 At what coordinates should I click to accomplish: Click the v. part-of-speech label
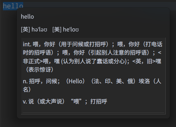25,102
